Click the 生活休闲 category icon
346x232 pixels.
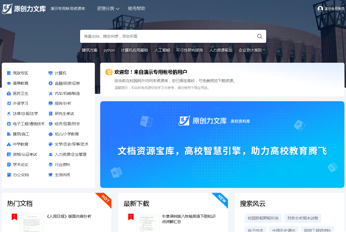pyautogui.click(x=50, y=175)
